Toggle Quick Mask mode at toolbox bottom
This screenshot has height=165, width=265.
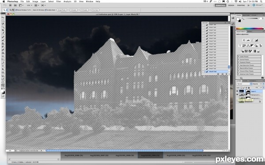[3, 95]
